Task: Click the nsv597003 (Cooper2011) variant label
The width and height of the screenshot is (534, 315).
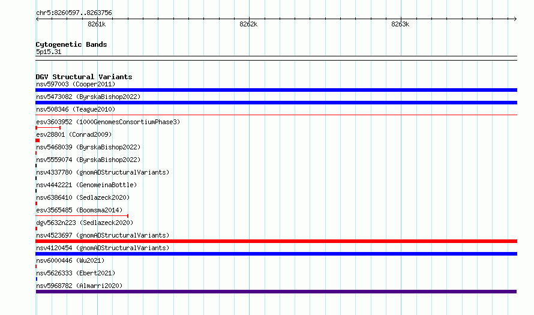Action: [x=76, y=84]
